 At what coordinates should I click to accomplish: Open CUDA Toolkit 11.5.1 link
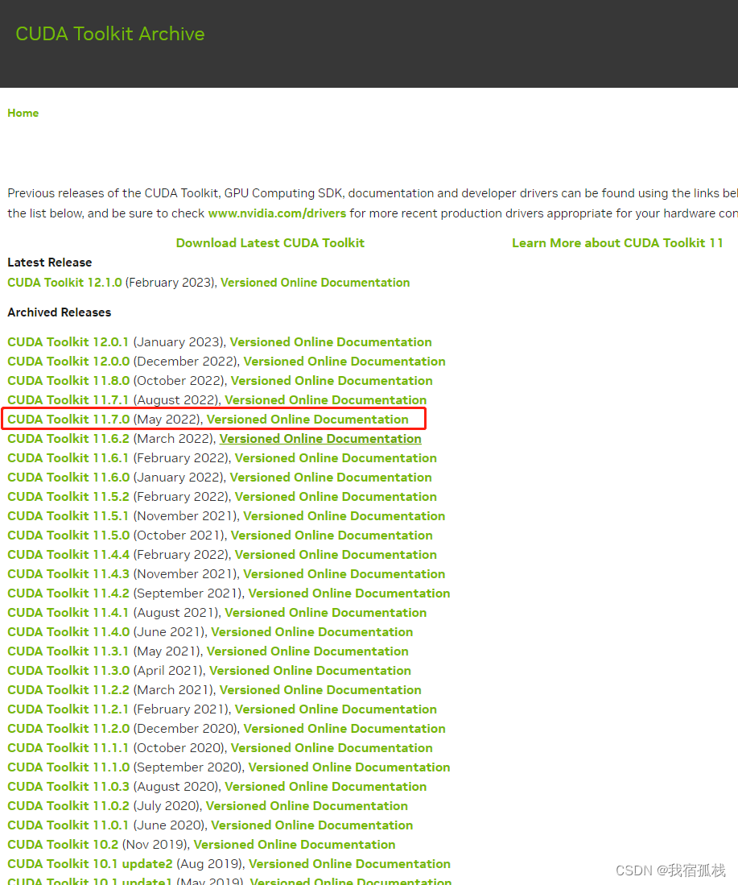coord(68,516)
